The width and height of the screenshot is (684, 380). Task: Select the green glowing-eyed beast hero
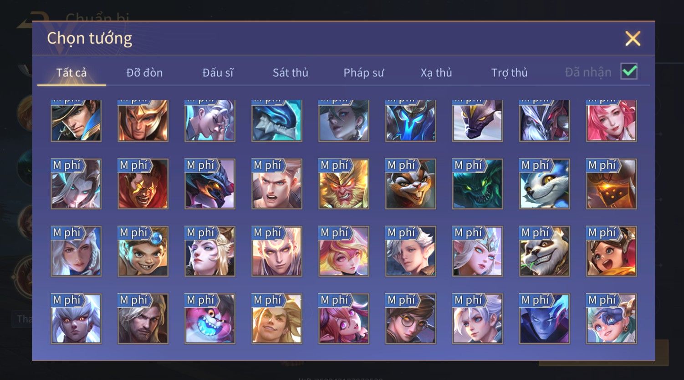478,184
